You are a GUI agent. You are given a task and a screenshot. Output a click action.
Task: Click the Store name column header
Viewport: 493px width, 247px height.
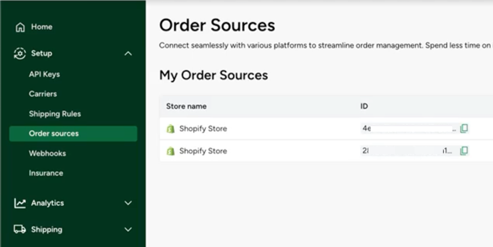pos(187,106)
